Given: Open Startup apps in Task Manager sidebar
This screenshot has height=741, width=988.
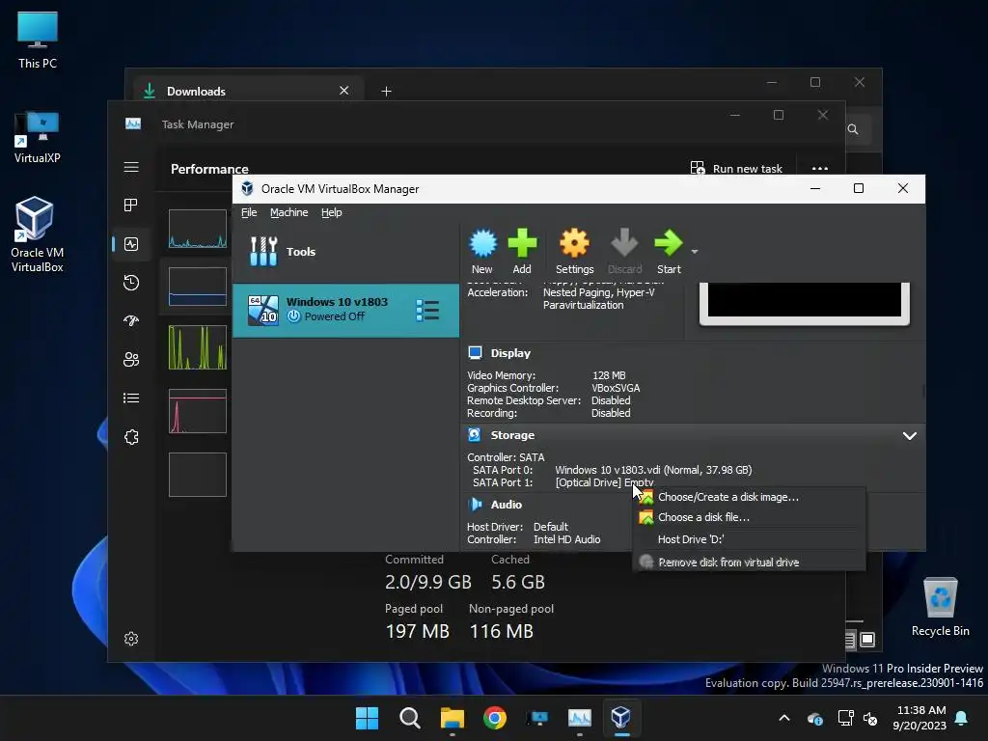Looking at the screenshot, I should [131, 320].
